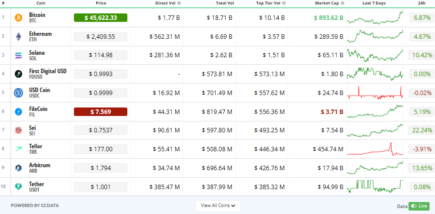Click Bitcoin 24h change 6.87% badge
The height and width of the screenshot is (214, 435).
tap(422, 18)
